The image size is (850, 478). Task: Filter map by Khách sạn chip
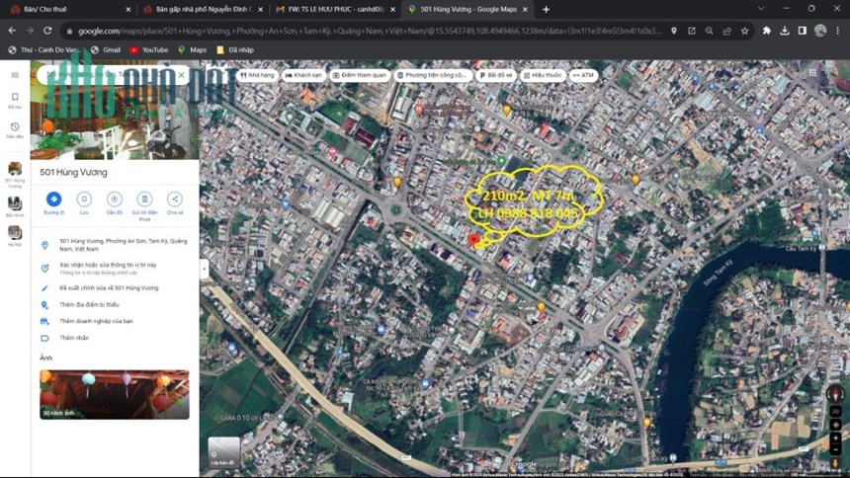point(303,75)
